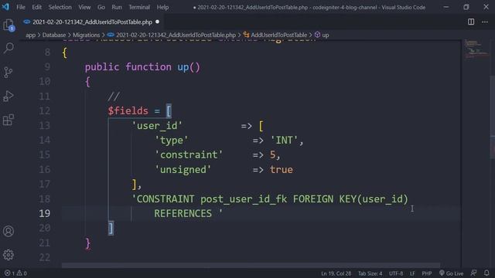Split the editor to the right

pyautogui.click(x=471, y=22)
